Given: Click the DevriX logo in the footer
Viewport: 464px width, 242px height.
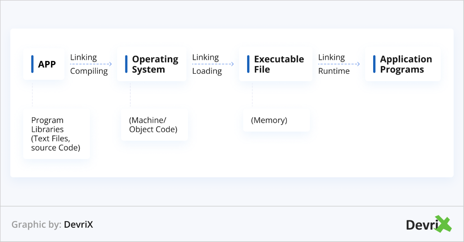Looking at the screenshot, I should [429, 224].
